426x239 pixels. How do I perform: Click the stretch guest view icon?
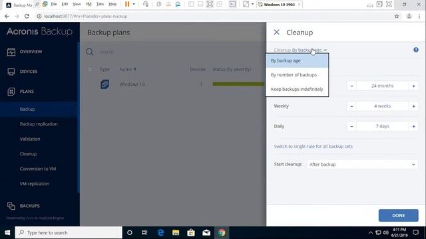[246, 5]
